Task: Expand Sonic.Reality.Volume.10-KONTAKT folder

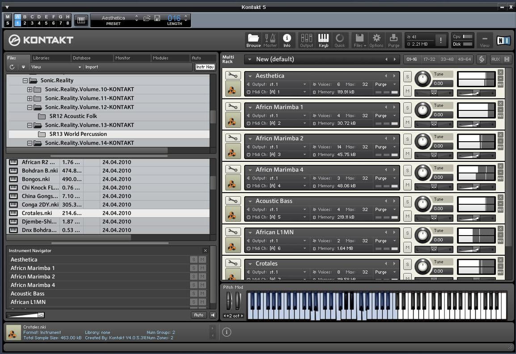Action: [30, 89]
